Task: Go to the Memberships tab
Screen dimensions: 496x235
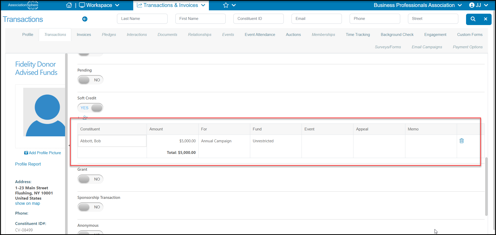Action: click(x=323, y=35)
